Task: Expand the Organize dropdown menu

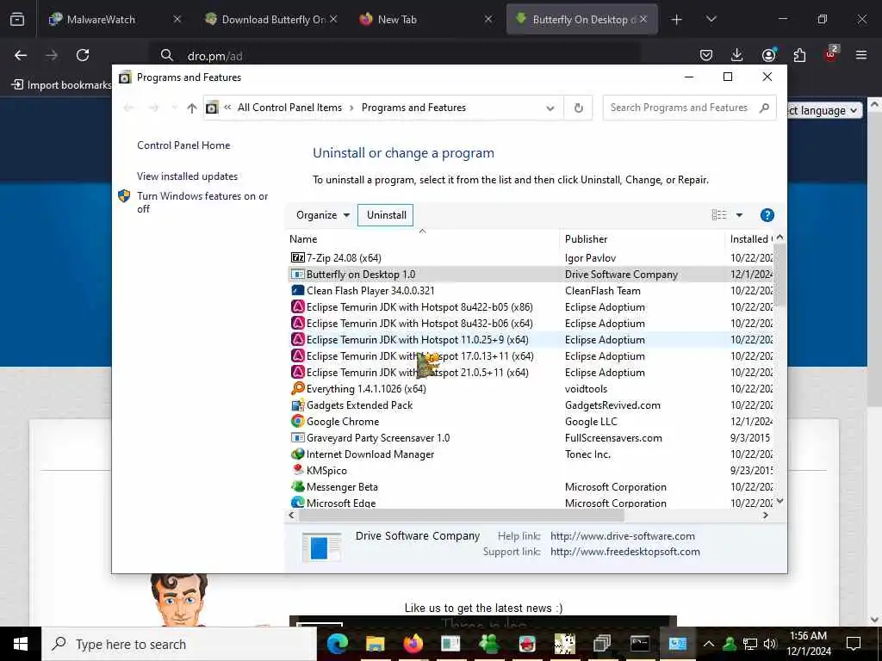Action: pyautogui.click(x=323, y=214)
